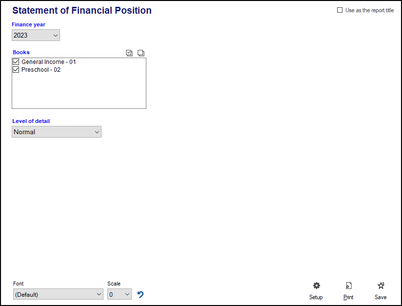Reset scale with the blue undo arrow
This screenshot has width=402, height=306.
coord(141,294)
